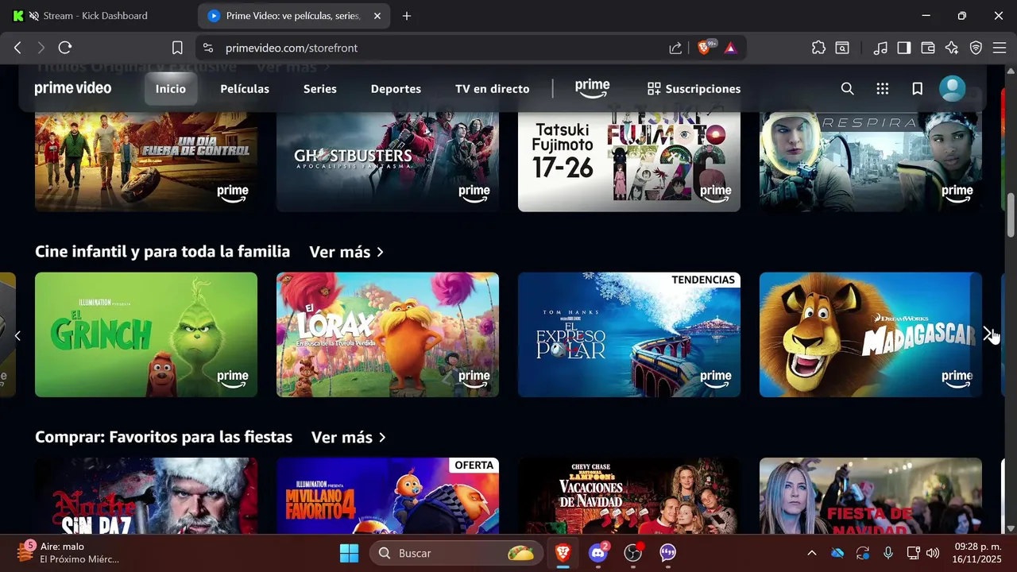Image resolution: width=1017 pixels, height=572 pixels.
Task: Open Comprar: Favoritos para las fiestas heading
Action: coord(164,437)
